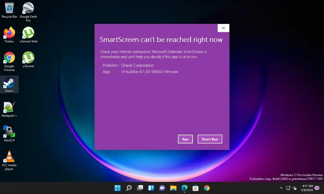The image size is (324, 194).
Task: Select the Google Chrome desktop shortcut
Action: (x=9, y=61)
